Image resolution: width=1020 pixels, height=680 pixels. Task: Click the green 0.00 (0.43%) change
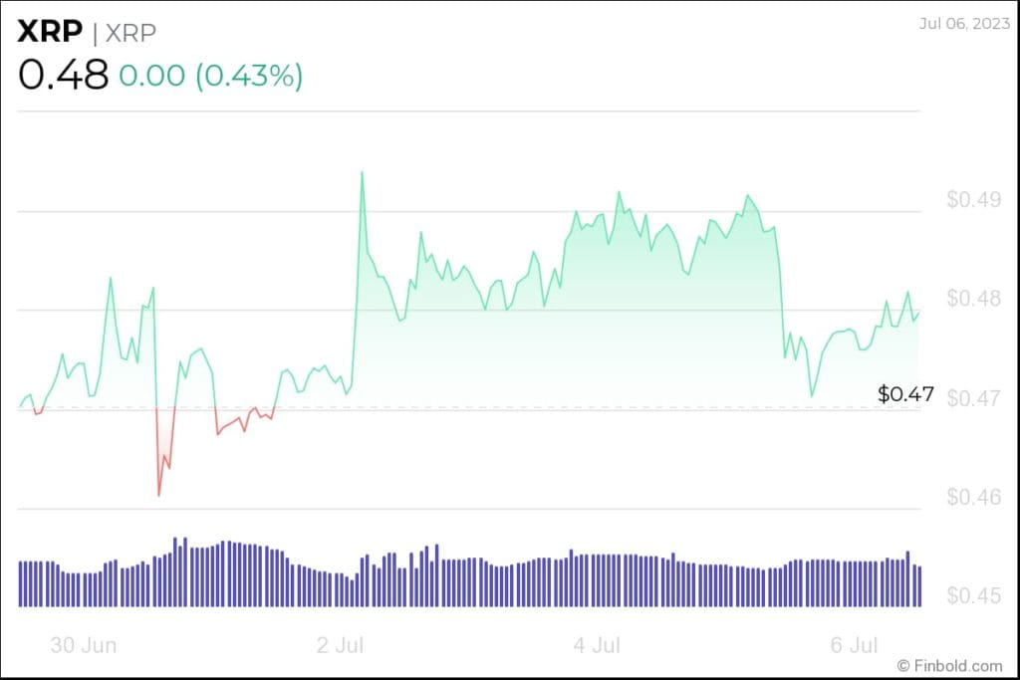[x=211, y=76]
